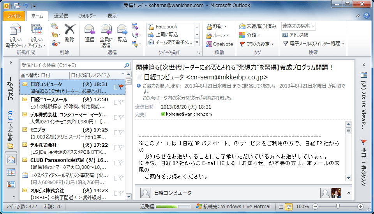The height and width of the screenshot is (214, 374).
Task: Open the アドレス帳 address book
Action: [295, 35]
